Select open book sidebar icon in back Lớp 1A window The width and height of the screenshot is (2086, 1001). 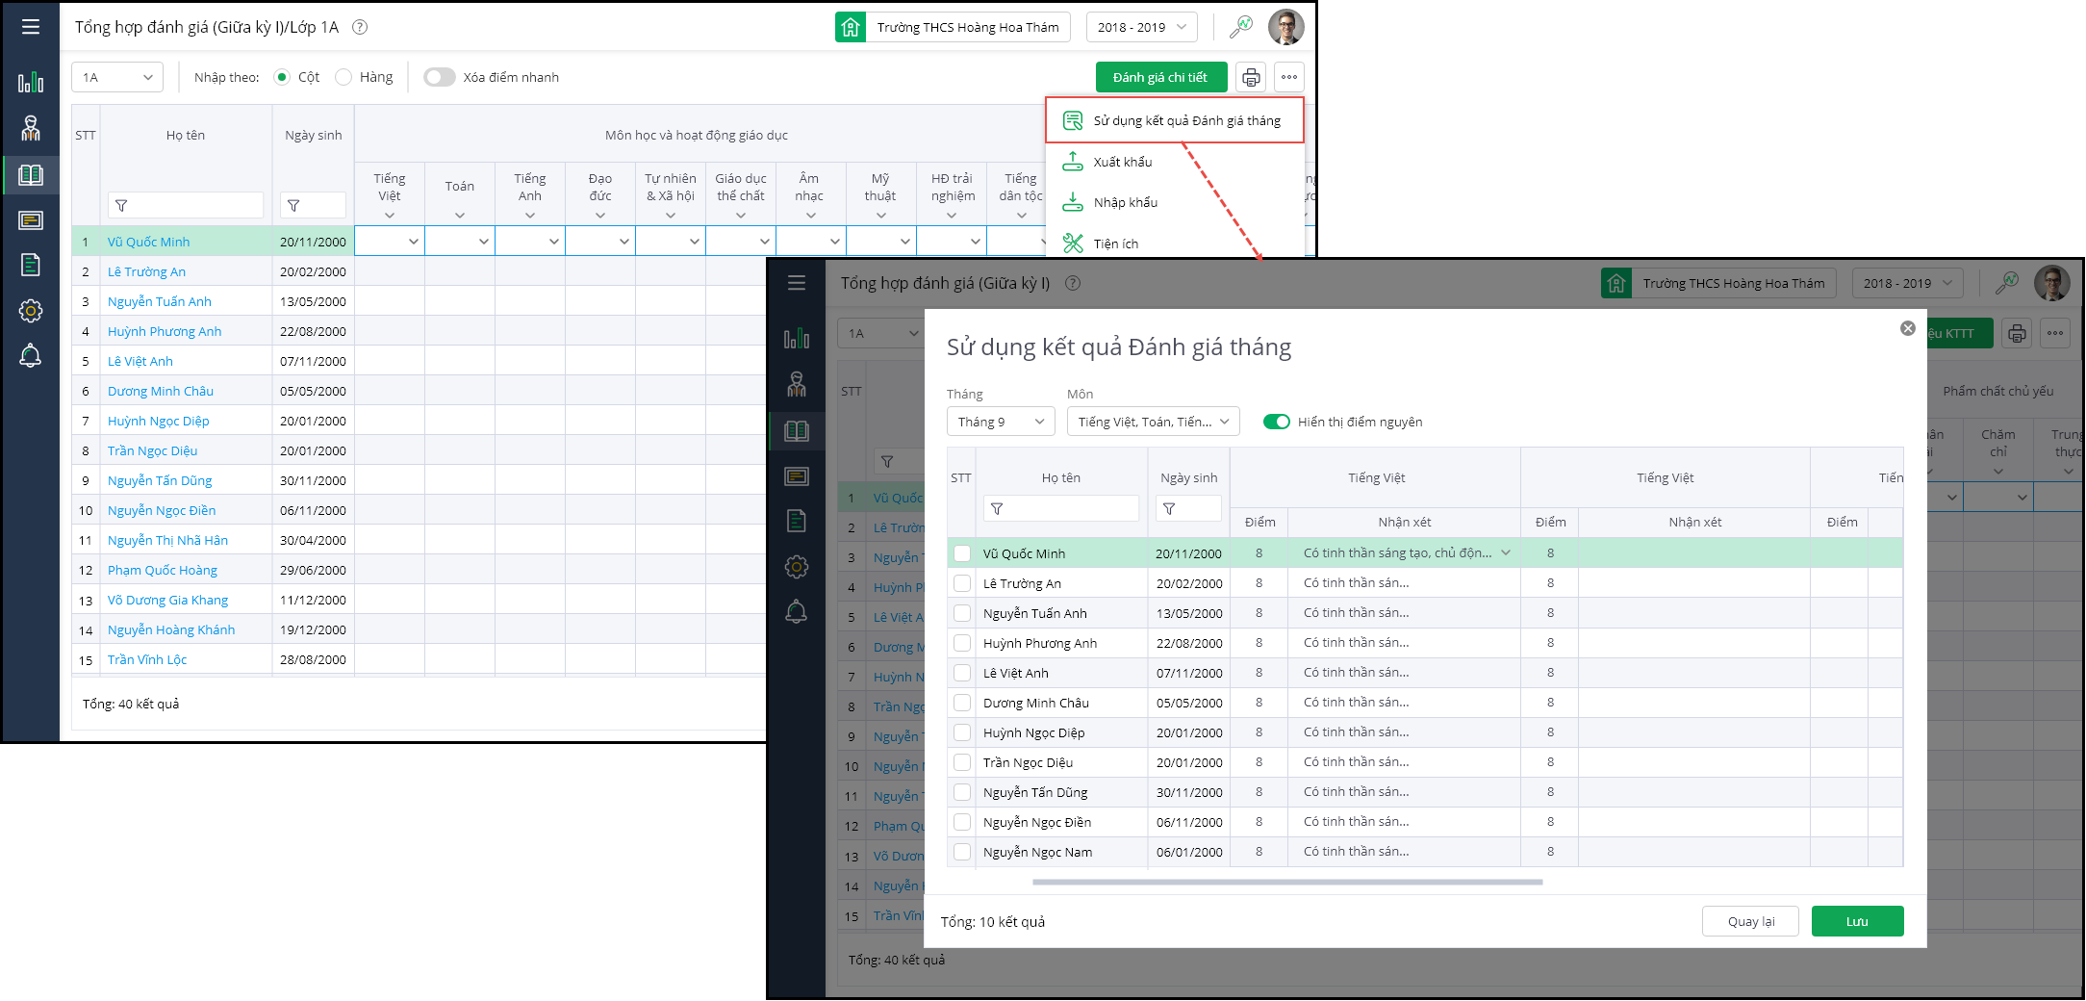pos(31,174)
